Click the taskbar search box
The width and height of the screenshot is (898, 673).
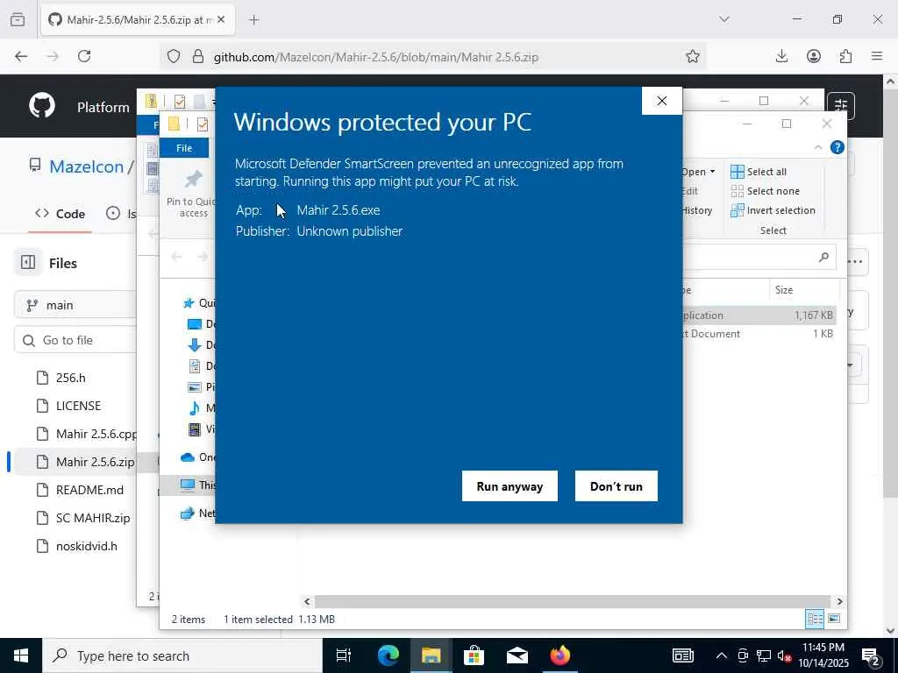click(182, 655)
